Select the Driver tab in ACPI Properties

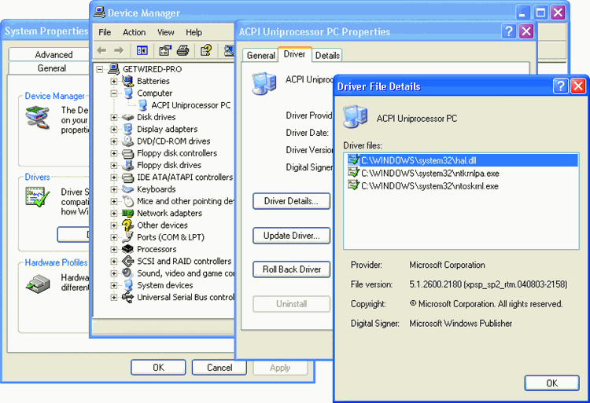pyautogui.click(x=294, y=54)
